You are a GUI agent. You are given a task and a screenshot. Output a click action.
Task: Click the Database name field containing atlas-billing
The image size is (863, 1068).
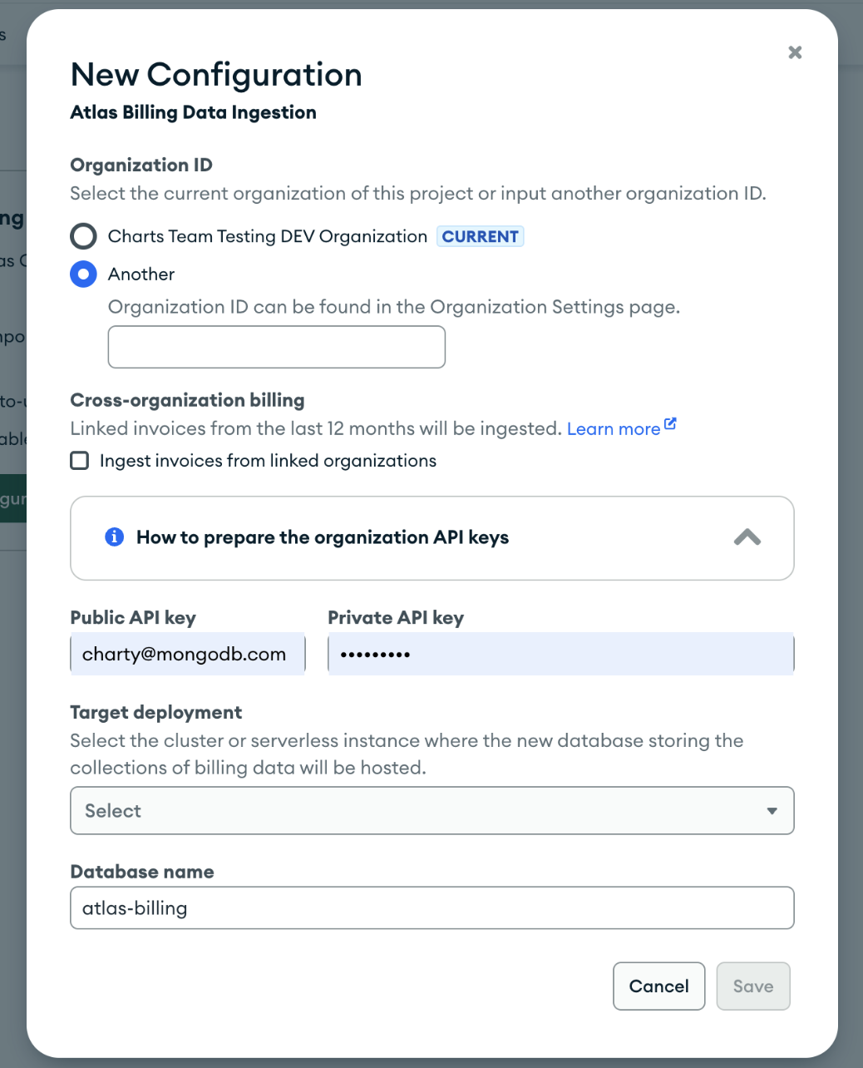coord(432,908)
